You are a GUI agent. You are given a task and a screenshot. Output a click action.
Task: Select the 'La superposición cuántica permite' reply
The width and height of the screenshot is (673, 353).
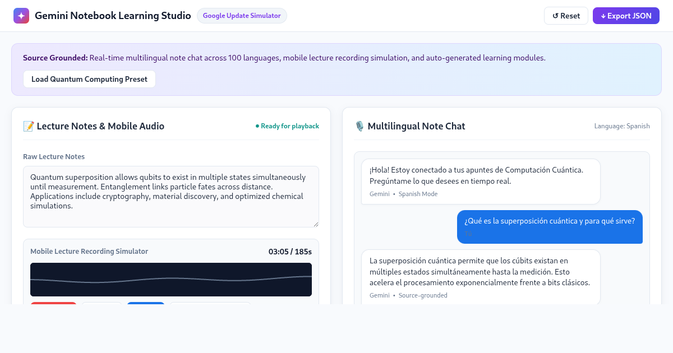pos(481,277)
